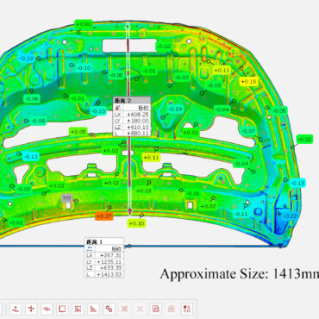Screen dimensions: 319x319
Task: Select the surface point deviation tool icon
Action: tap(16, 309)
